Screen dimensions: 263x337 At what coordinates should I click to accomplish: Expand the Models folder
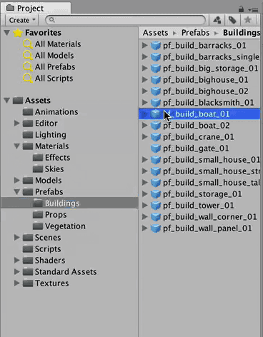pyautogui.click(x=16, y=180)
